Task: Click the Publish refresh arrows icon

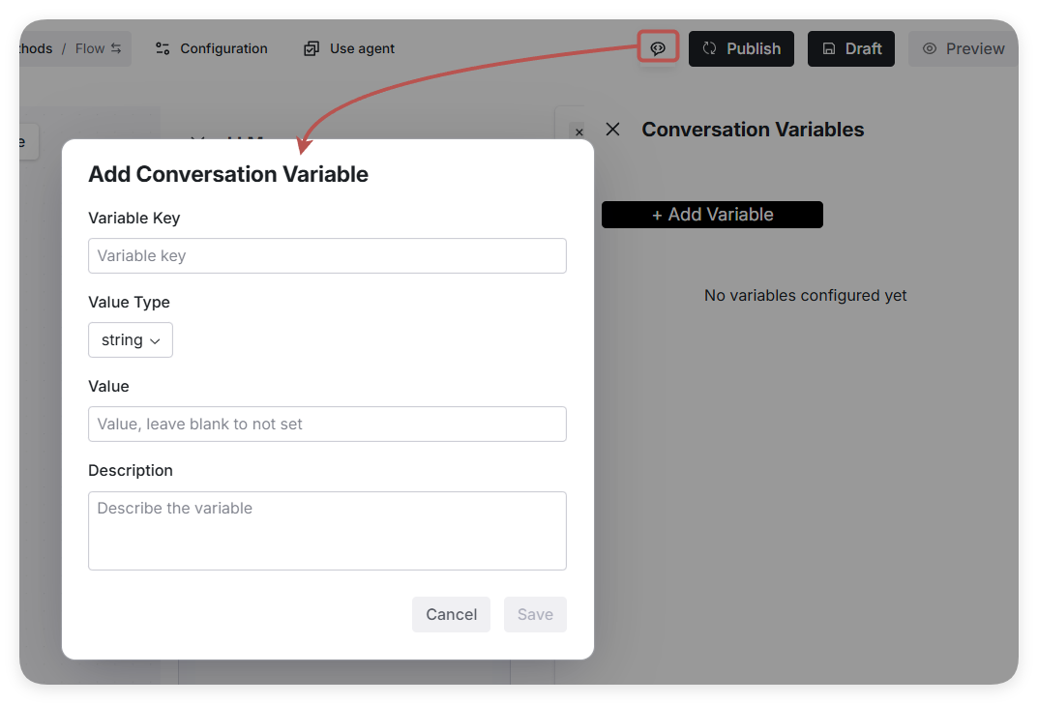Action: coord(710,48)
